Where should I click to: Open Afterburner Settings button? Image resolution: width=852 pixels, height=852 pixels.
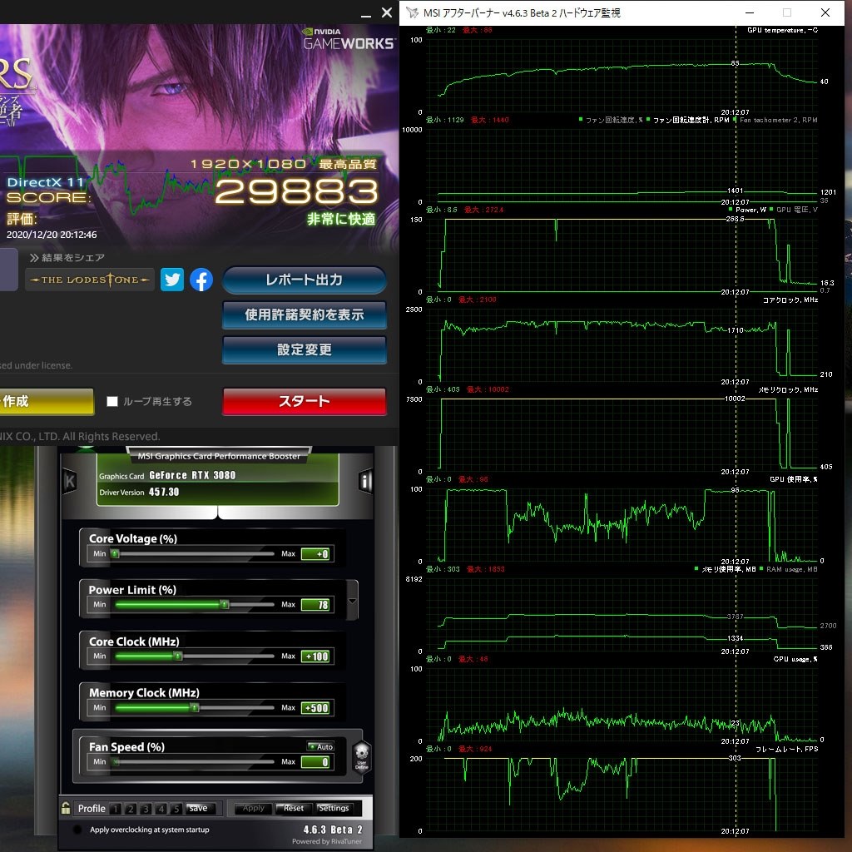point(334,808)
